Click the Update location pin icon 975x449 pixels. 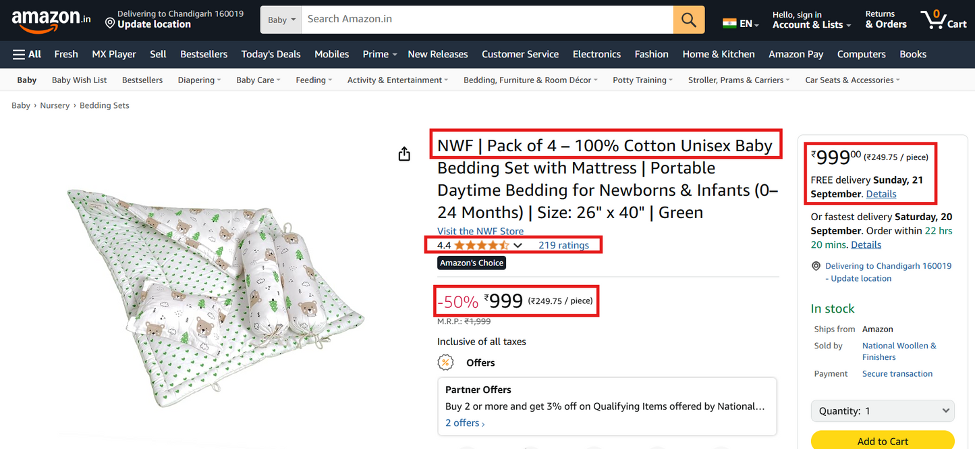pyautogui.click(x=110, y=24)
